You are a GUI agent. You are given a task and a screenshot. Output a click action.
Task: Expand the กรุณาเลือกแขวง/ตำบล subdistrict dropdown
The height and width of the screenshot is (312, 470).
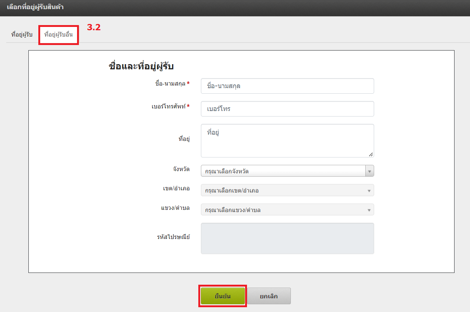coord(287,210)
